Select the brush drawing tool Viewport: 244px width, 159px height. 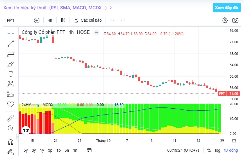coord(11,64)
